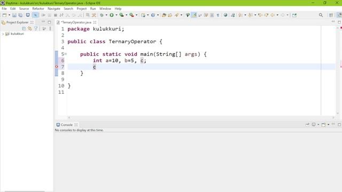Select the kulukkuri project in explorer
342x192 pixels.
click(17, 34)
